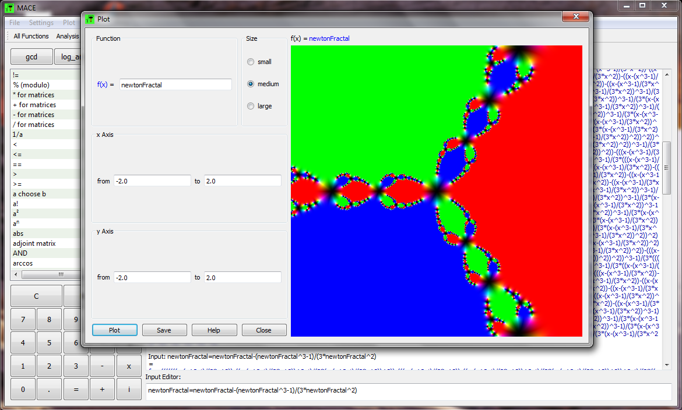Select 'arccos' in the function list
Image resolution: width=682 pixels, height=410 pixels.
(45, 263)
